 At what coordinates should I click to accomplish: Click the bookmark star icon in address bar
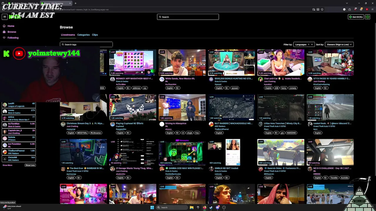point(322,9)
